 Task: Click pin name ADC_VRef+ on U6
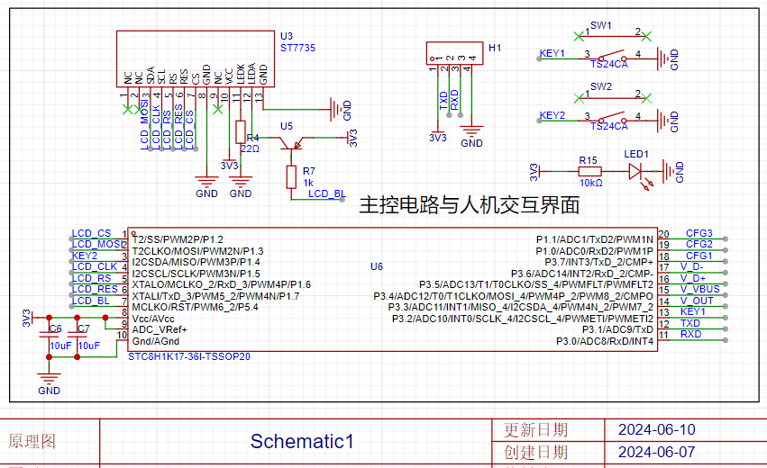pyautogui.click(x=160, y=329)
